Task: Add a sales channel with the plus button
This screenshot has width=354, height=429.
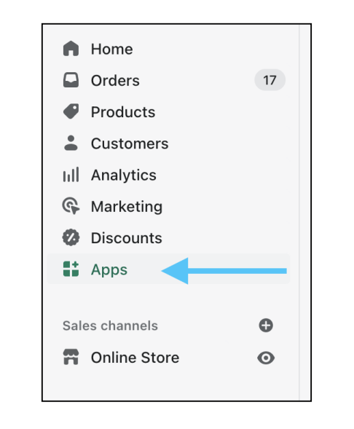Action: point(266,326)
